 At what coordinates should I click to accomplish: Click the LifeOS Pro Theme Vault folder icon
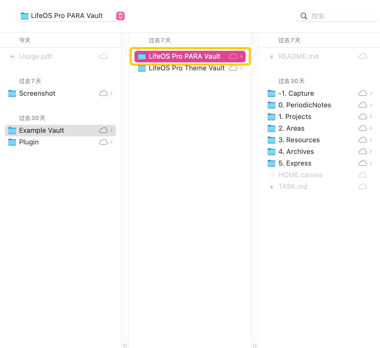[x=142, y=68]
